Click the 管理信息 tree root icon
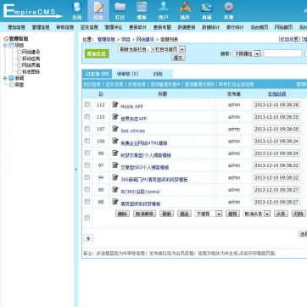Image resolution: width=307 pixels, height=307 pixels. tap(6, 39)
